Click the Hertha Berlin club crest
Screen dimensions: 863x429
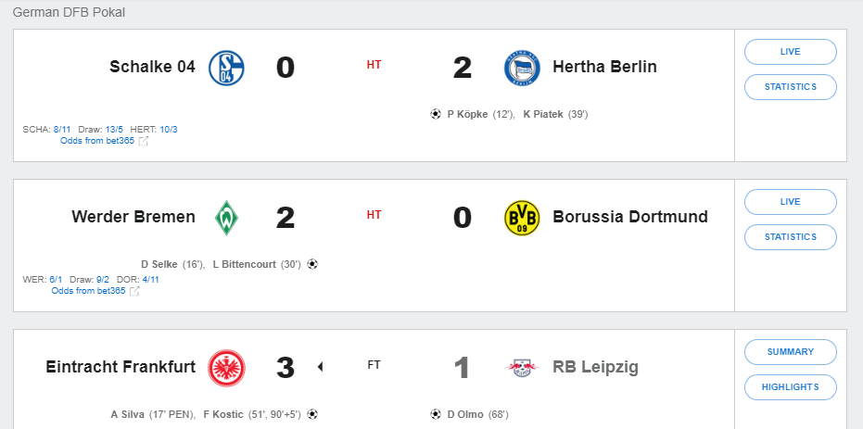point(521,68)
